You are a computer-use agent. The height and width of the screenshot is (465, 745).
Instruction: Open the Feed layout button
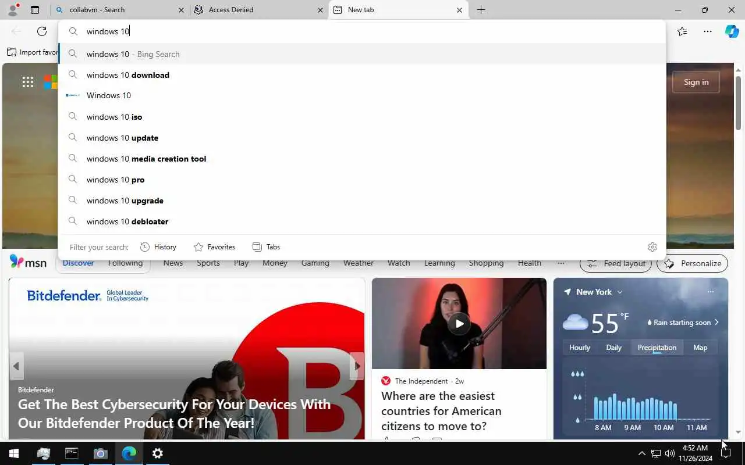[x=616, y=263]
